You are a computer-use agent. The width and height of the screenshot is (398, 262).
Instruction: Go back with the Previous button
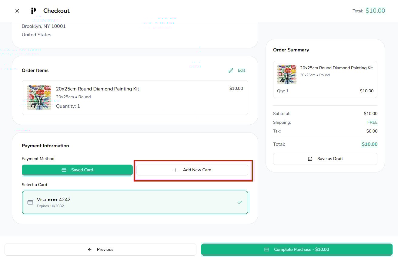point(100,250)
